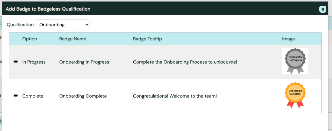The width and height of the screenshot is (332, 131).
Task: Click the Onboarding In Progress badge name
Action: click(84, 62)
